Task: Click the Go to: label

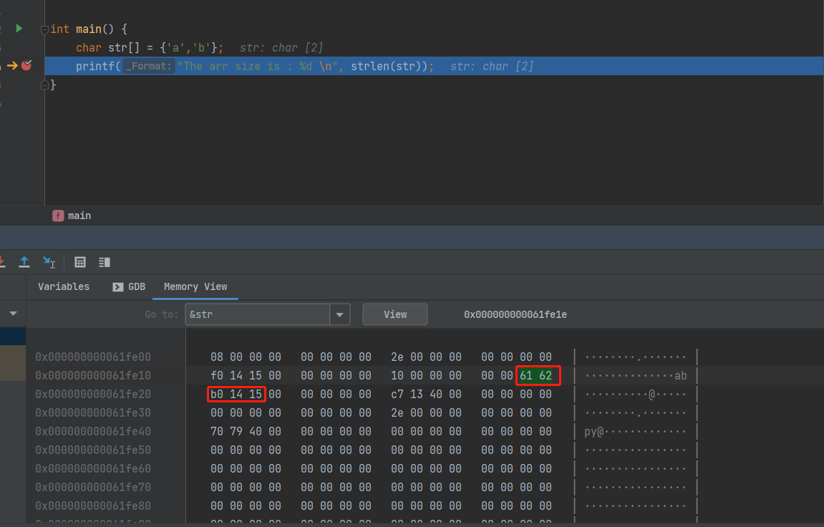Action: [161, 314]
